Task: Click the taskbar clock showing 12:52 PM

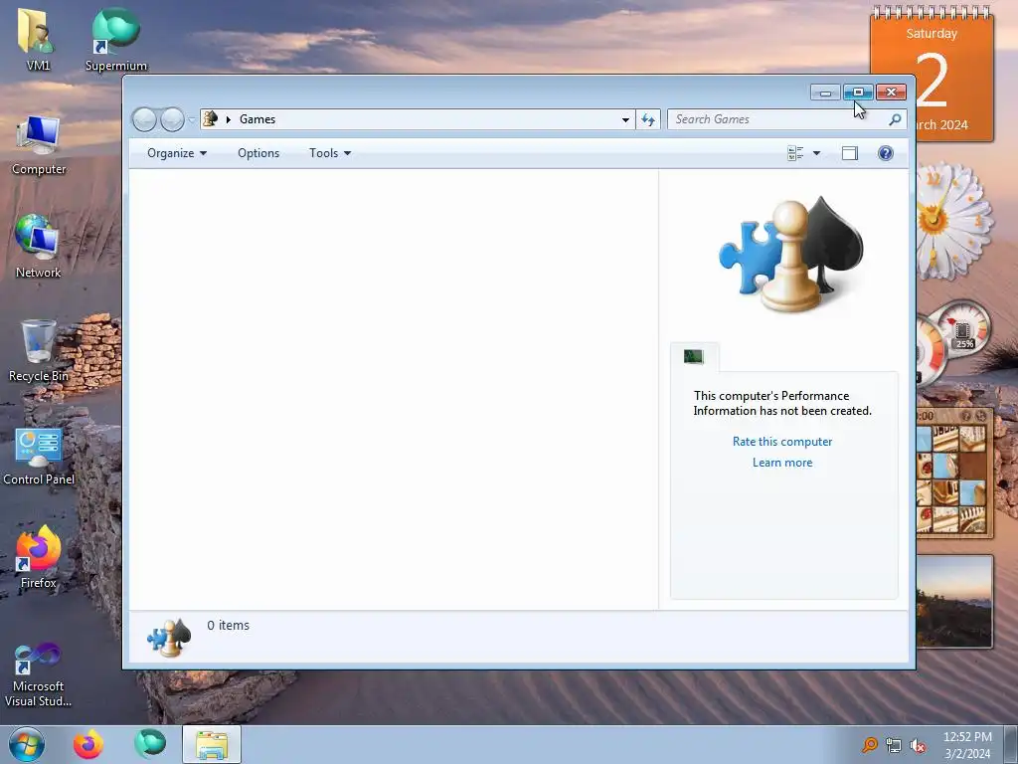Action: [967, 745]
